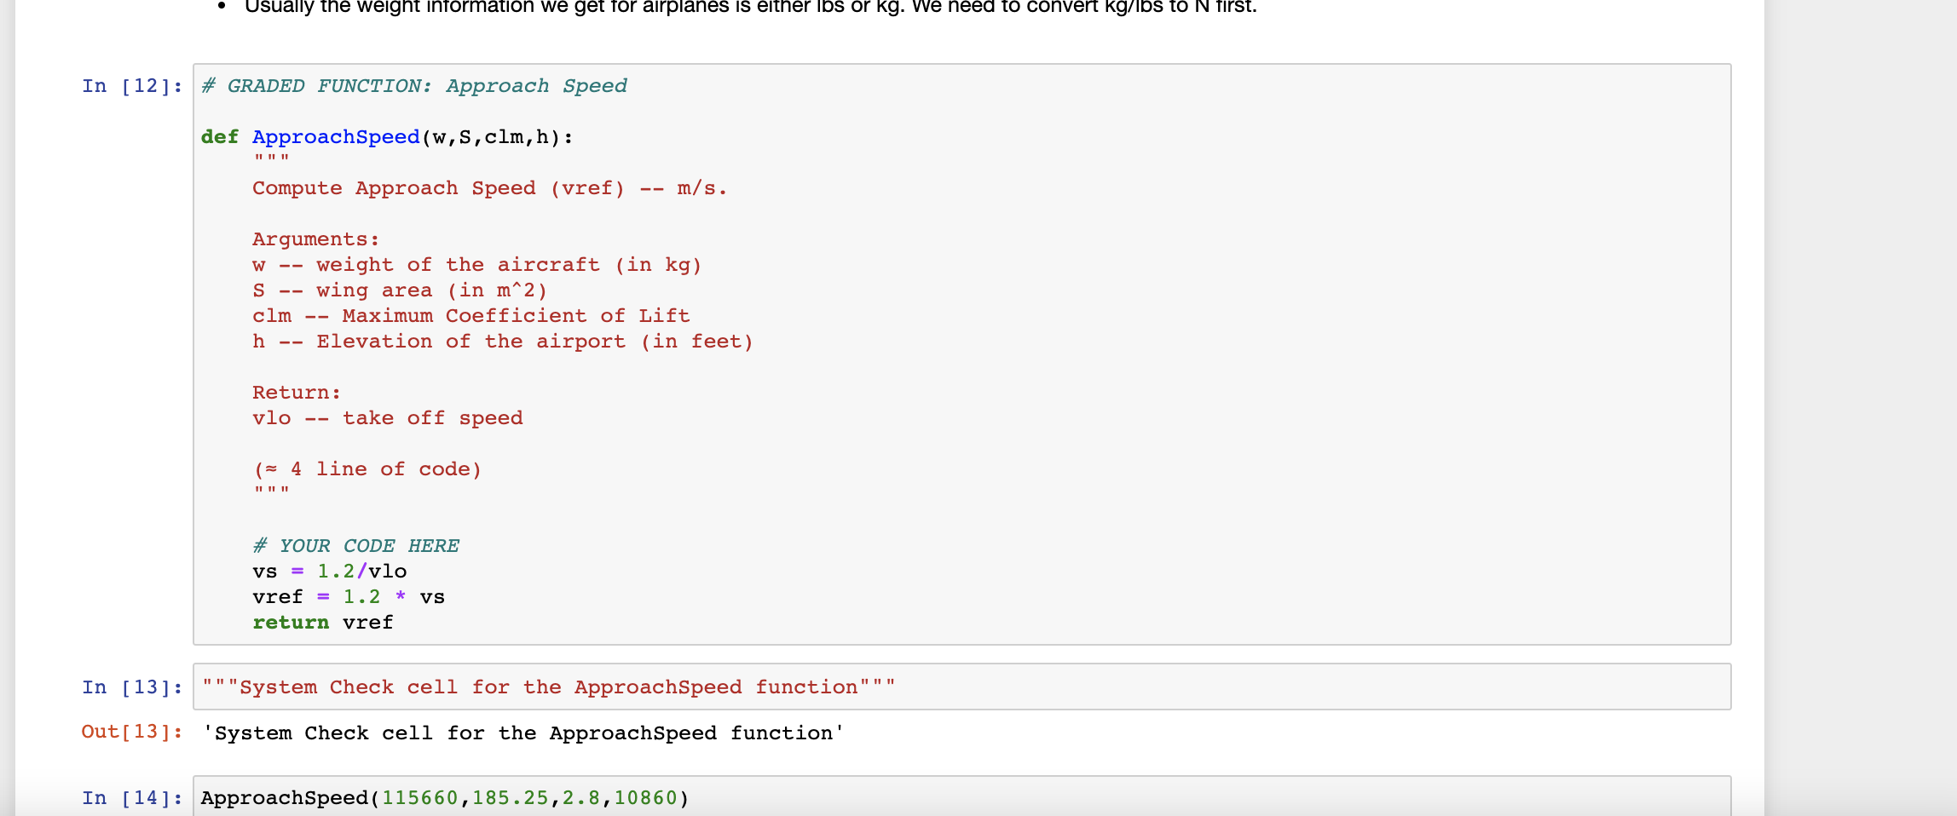Screen dimensions: 1957x816
Task: Place cursor on the return vref line
Action: pos(321,623)
